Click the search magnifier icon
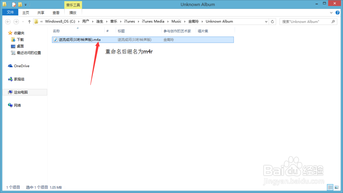 click(333, 22)
